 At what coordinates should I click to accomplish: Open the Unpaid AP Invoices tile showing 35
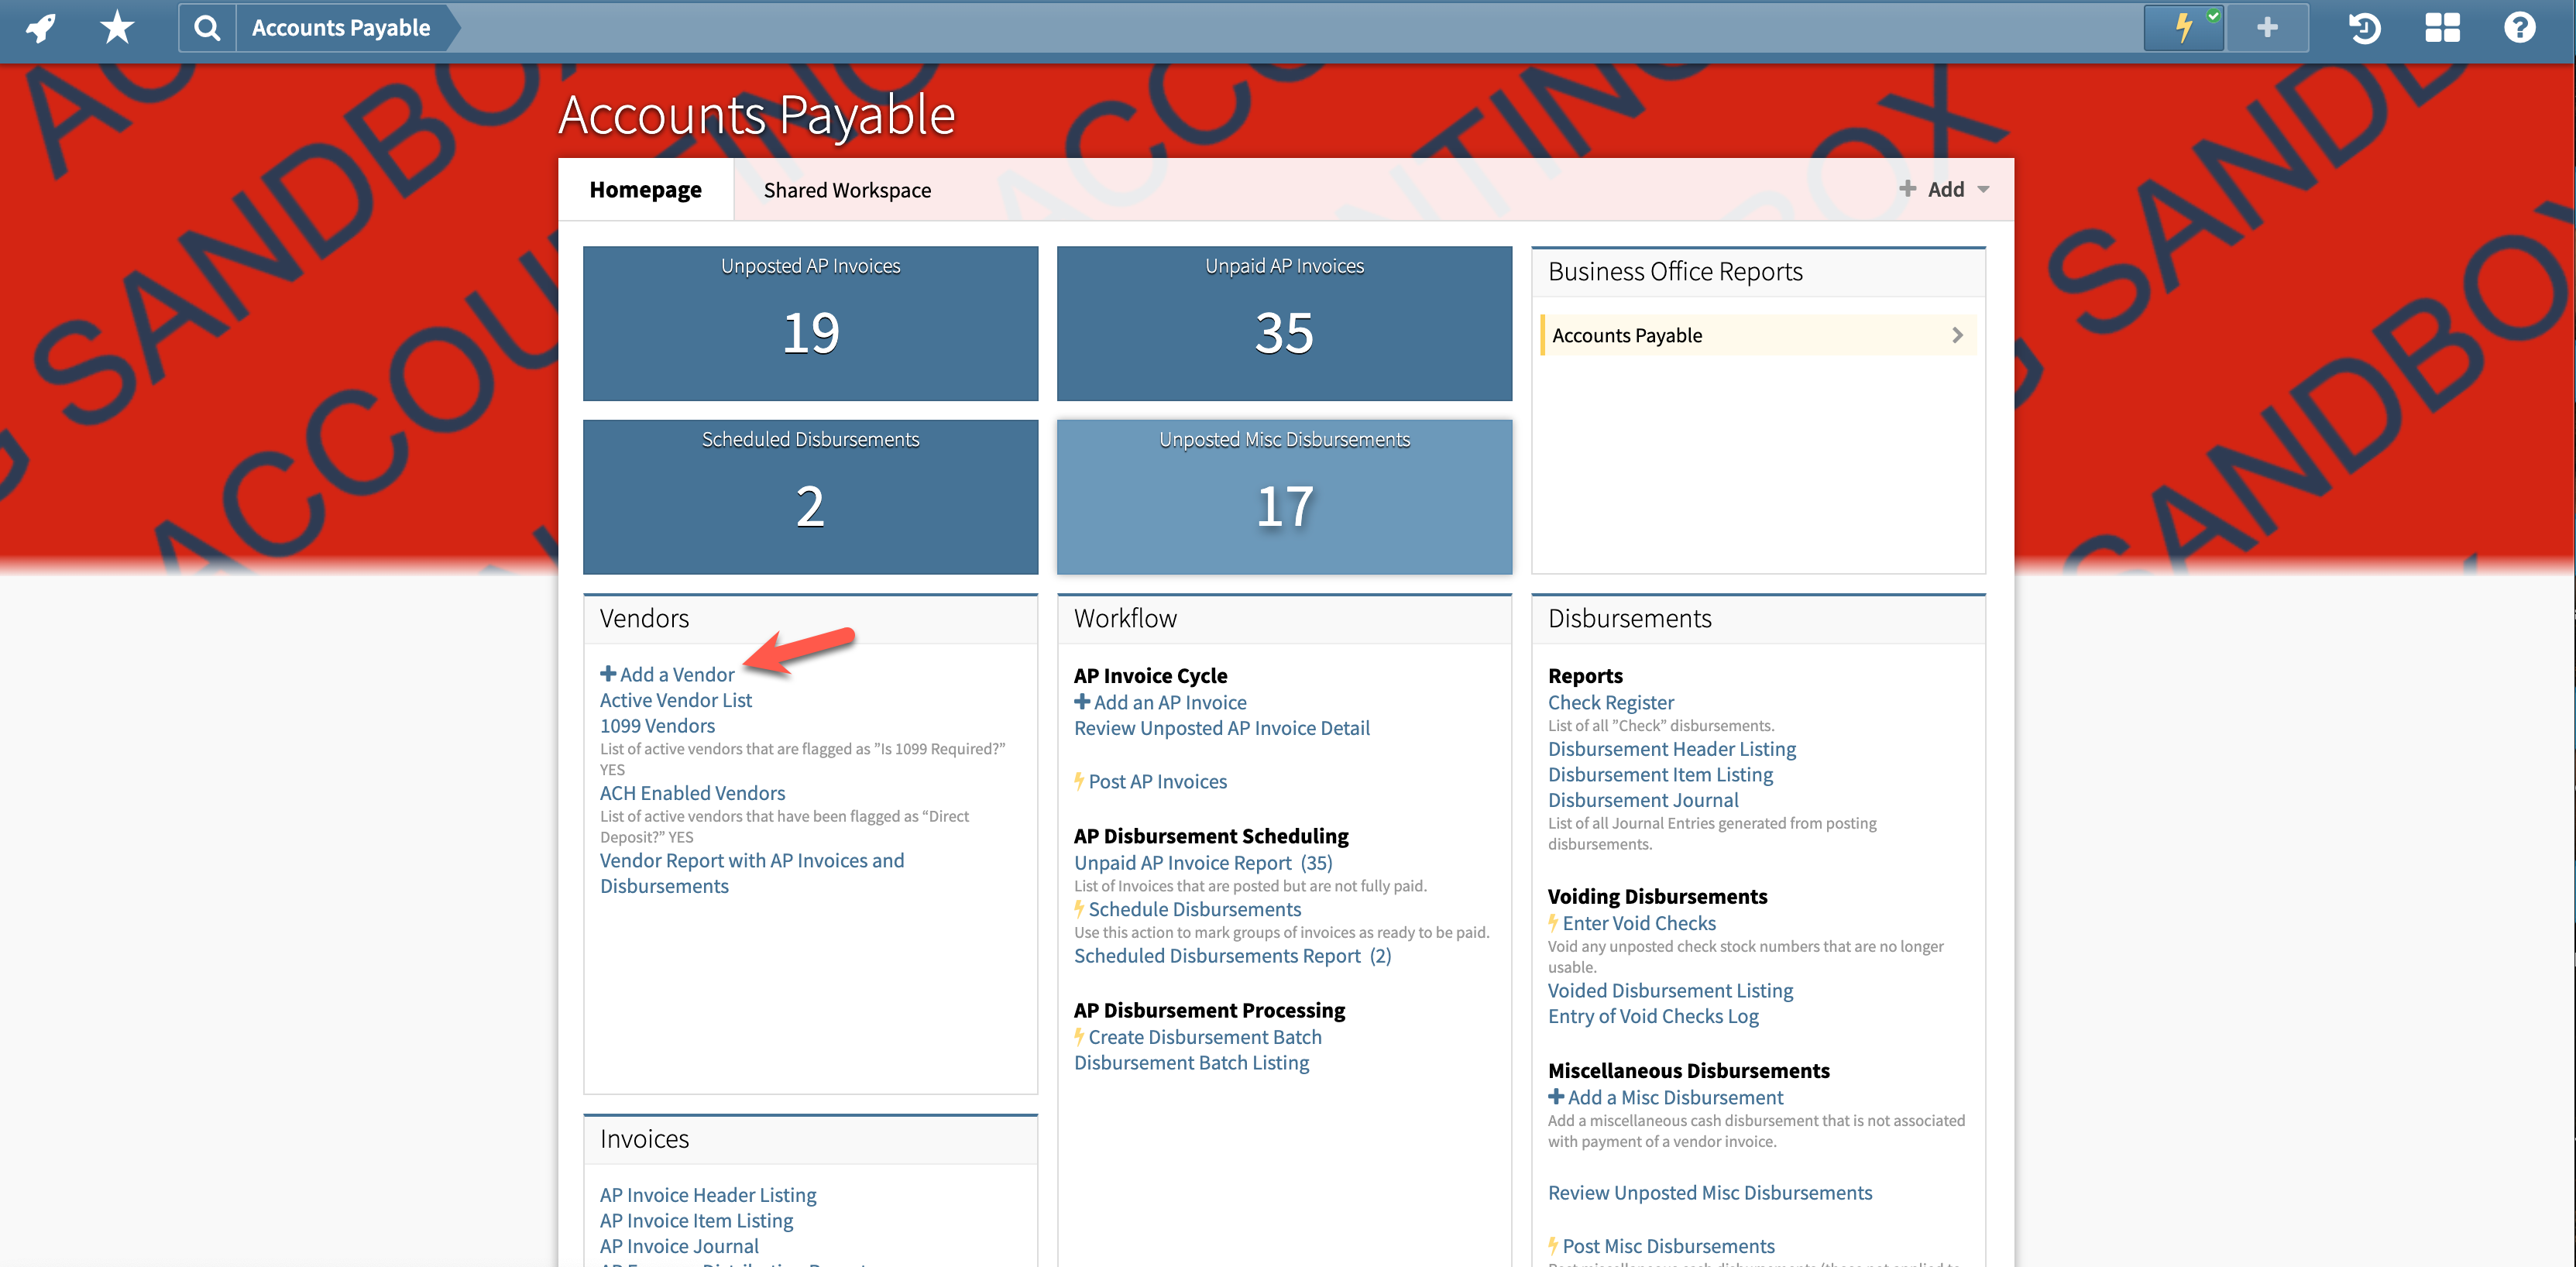pos(1283,324)
